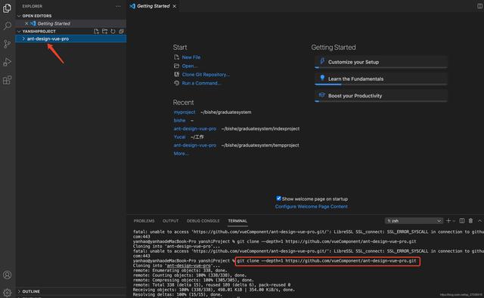The height and width of the screenshot is (298, 484).
Task: Click the Clone Git Repository link
Action: (x=206, y=75)
